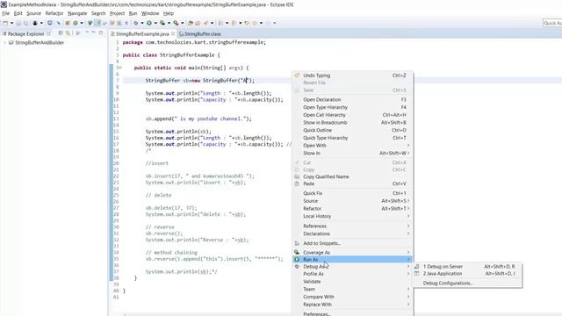Click the External Tools toolbar icon

(176, 23)
